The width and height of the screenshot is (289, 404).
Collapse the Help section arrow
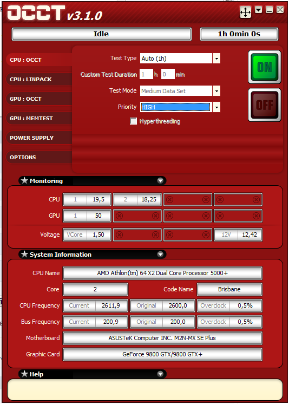[160, 374]
